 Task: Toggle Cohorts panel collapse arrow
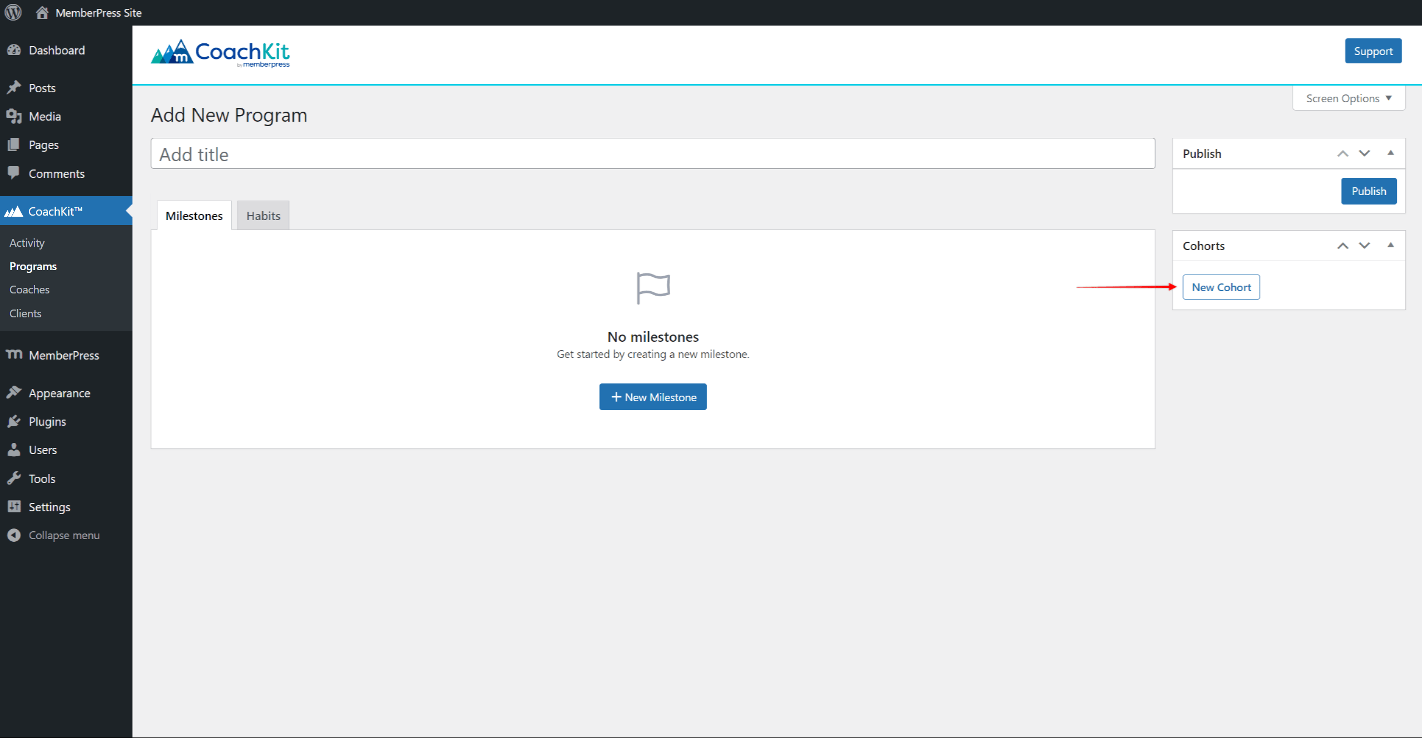1390,246
